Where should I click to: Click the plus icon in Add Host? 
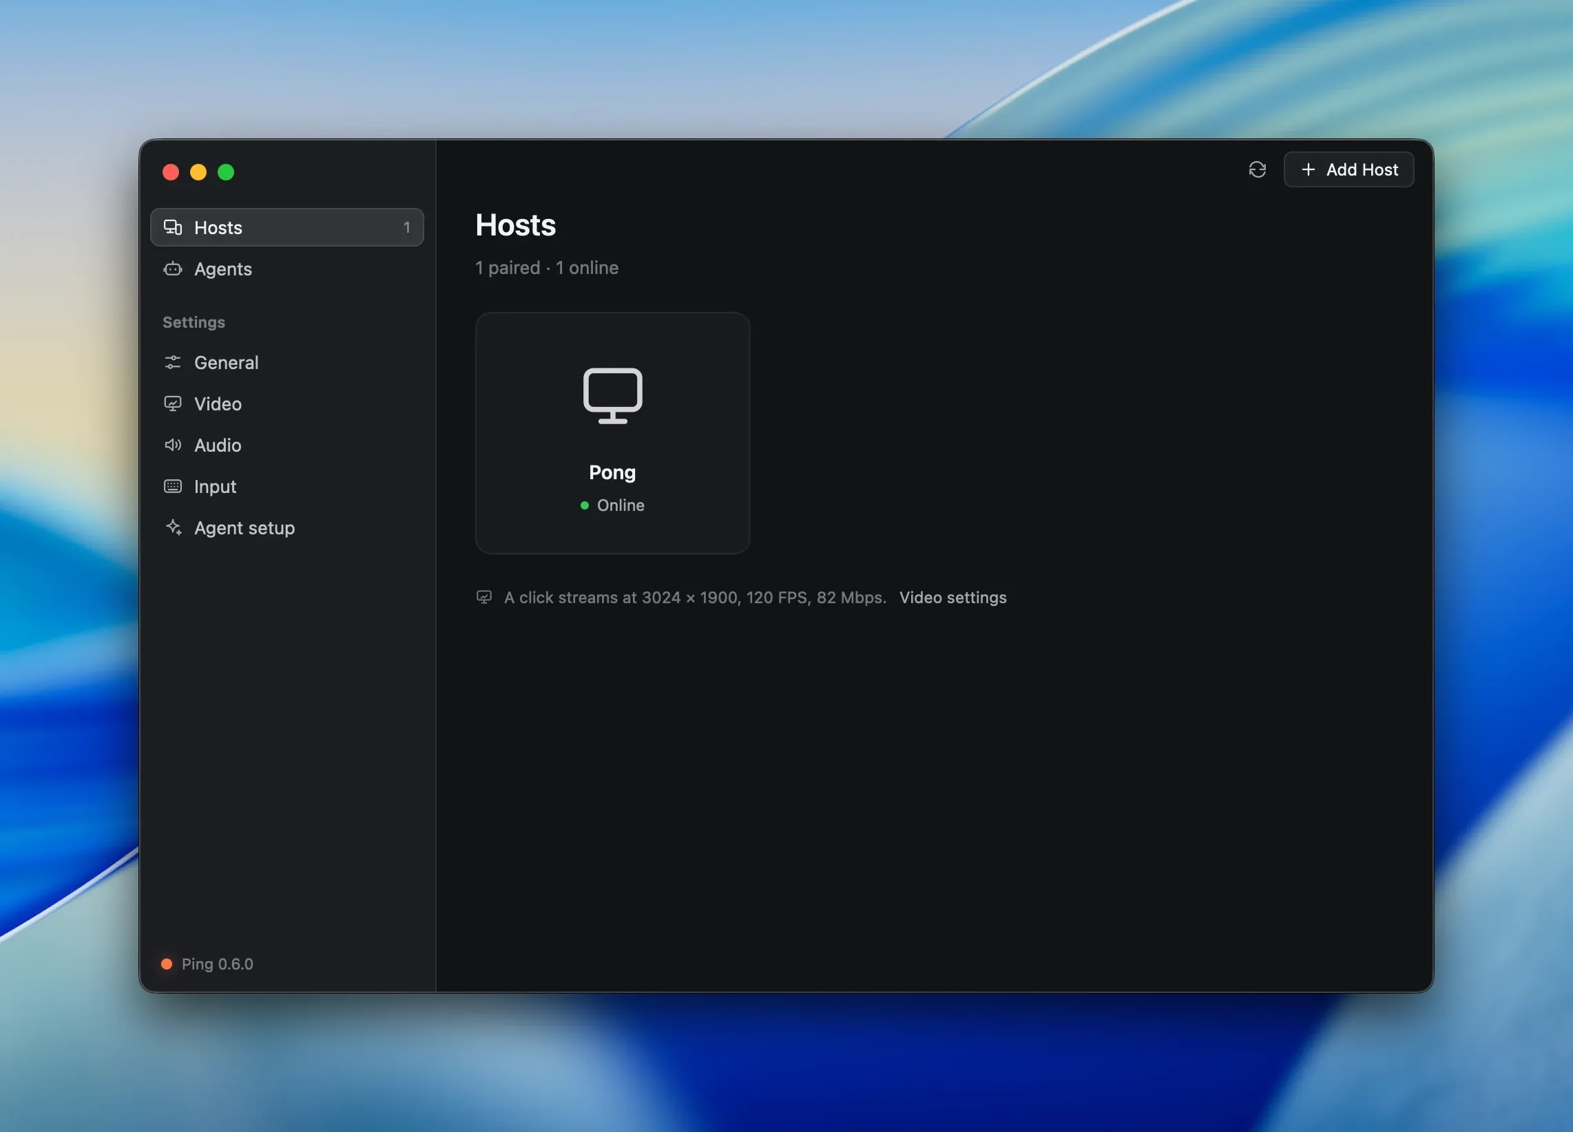pyautogui.click(x=1308, y=170)
